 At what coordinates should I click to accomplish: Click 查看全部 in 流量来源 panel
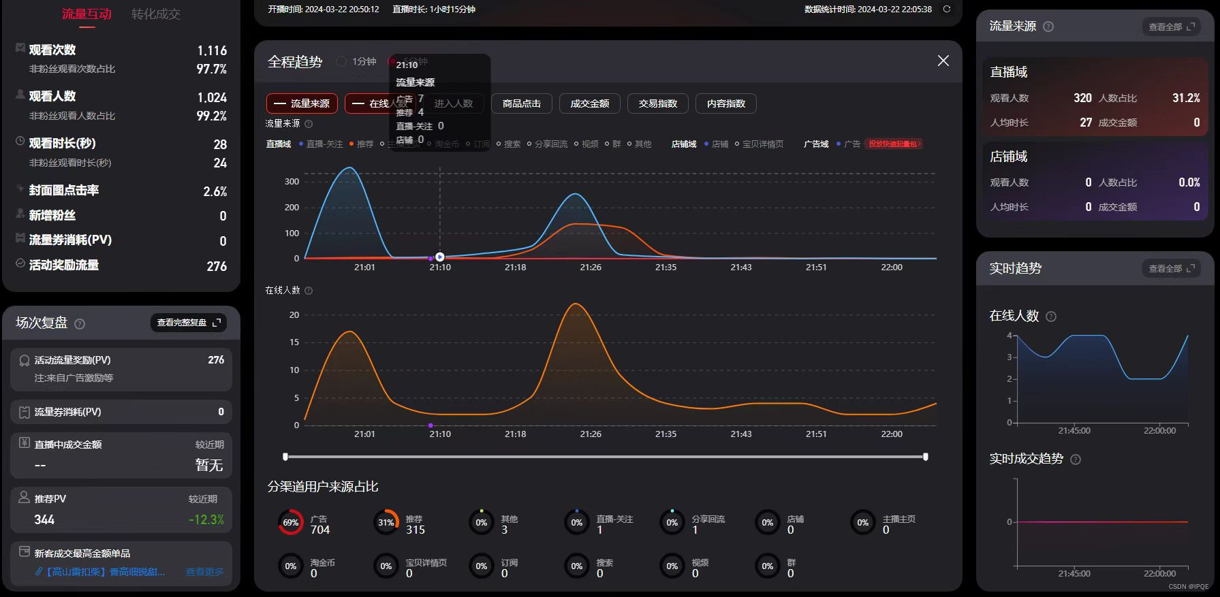coord(1171,27)
